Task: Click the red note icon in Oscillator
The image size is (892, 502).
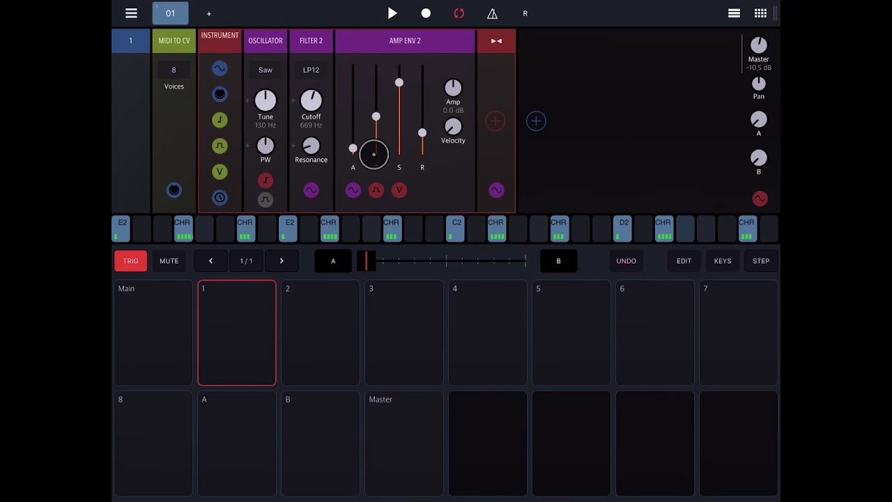Action: [265, 181]
